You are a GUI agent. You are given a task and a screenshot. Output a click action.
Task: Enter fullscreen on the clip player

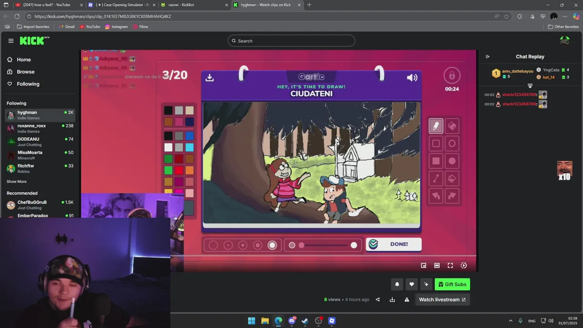(x=450, y=266)
